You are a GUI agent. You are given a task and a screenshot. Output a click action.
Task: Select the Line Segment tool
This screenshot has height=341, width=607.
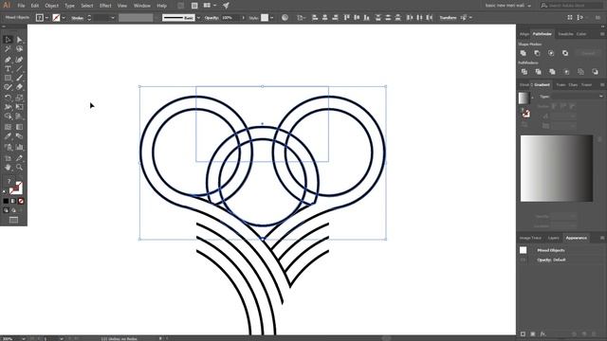(19, 69)
